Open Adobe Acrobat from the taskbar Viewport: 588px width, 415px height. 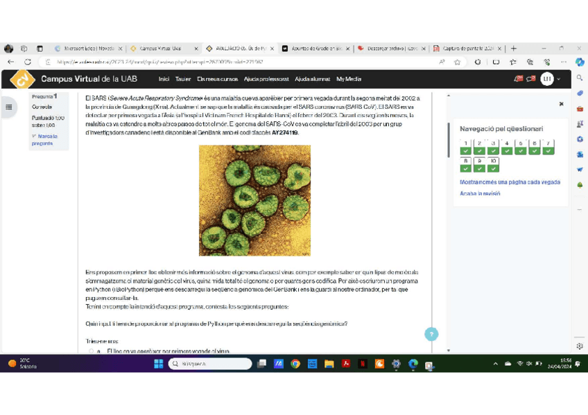point(346,364)
